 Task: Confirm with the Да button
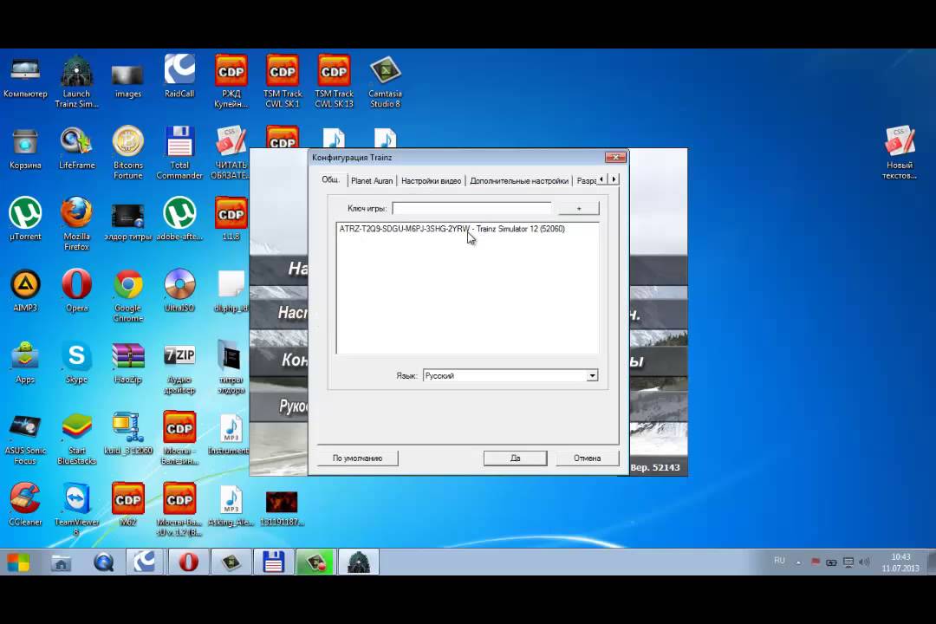pyautogui.click(x=515, y=458)
